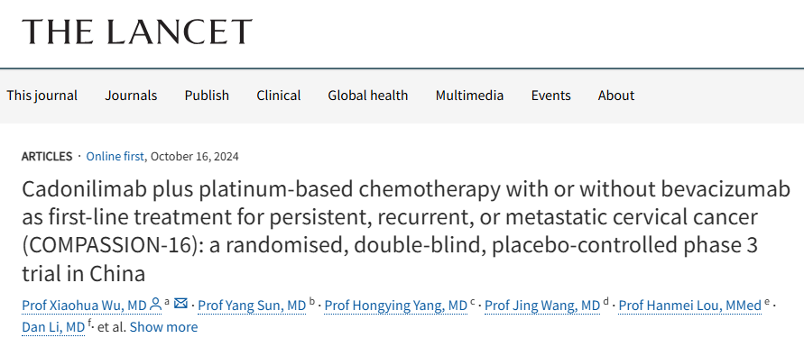
Task: Open author Prof Xiaohua Wu, MD
Action: (x=84, y=306)
